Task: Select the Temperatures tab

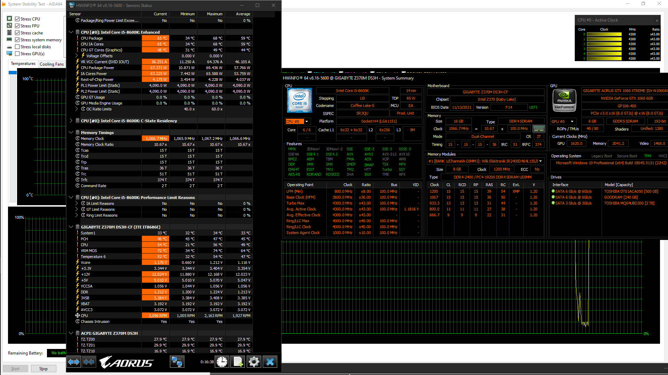Action: pos(23,64)
